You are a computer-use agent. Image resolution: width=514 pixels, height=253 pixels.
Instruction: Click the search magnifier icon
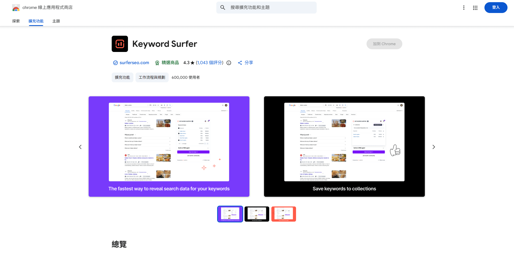[223, 8]
